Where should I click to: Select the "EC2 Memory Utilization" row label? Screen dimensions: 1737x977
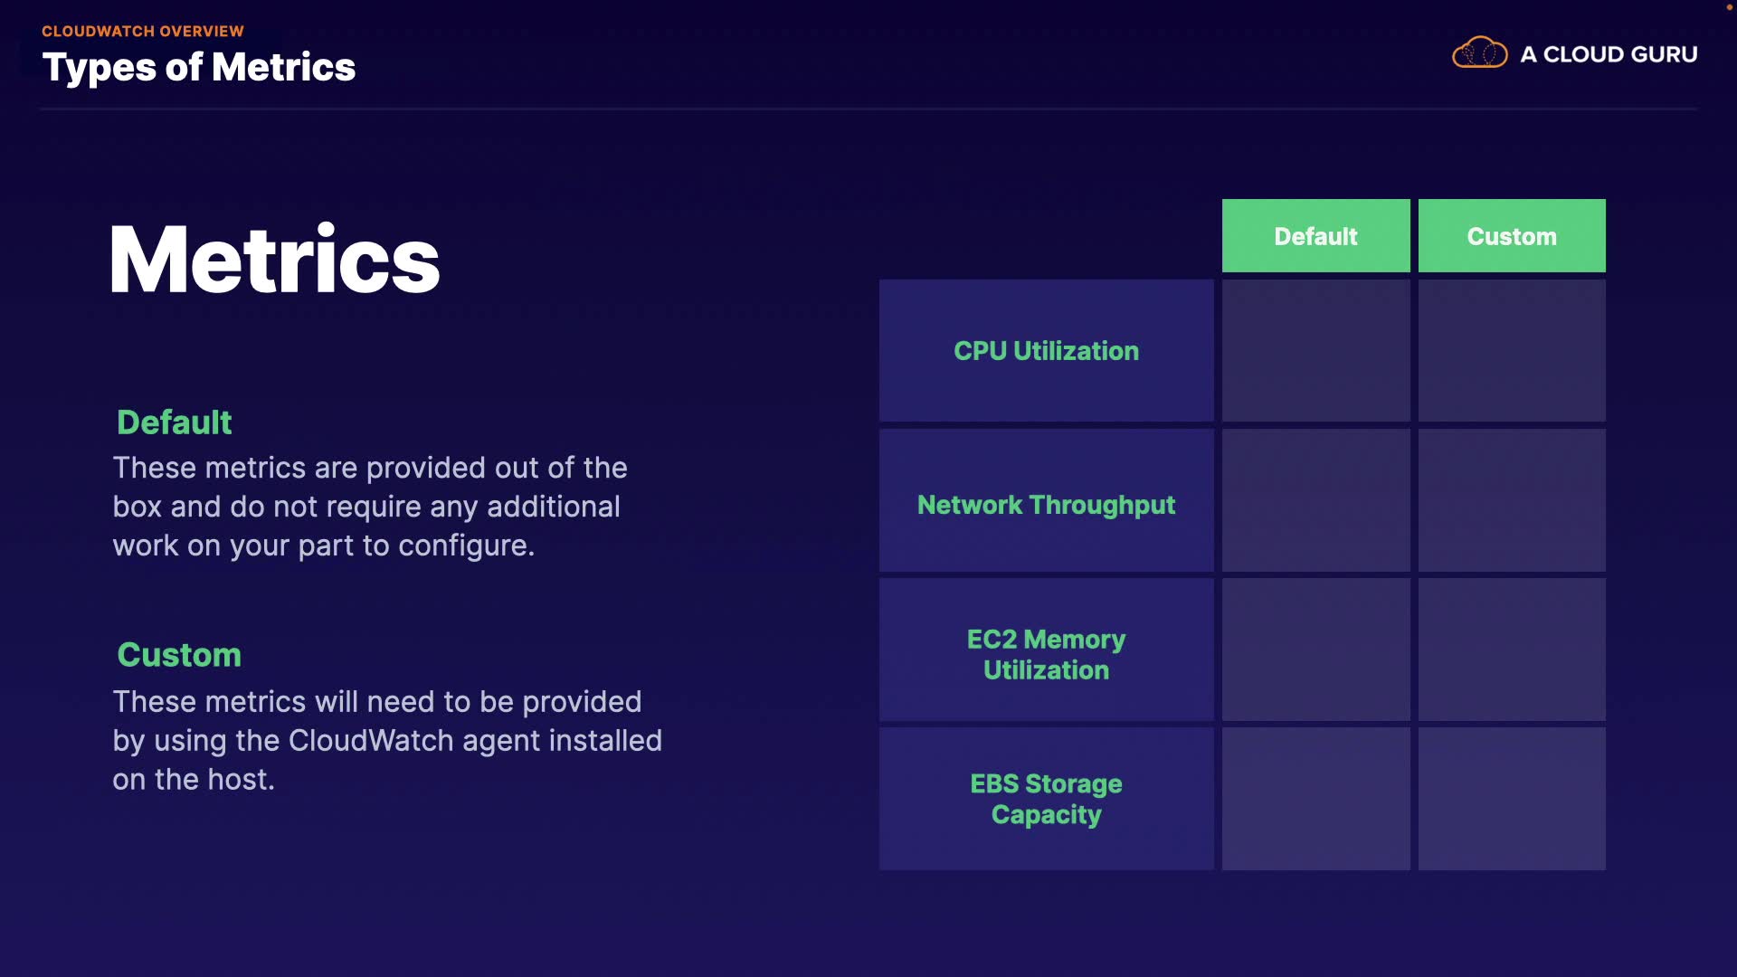(1046, 654)
